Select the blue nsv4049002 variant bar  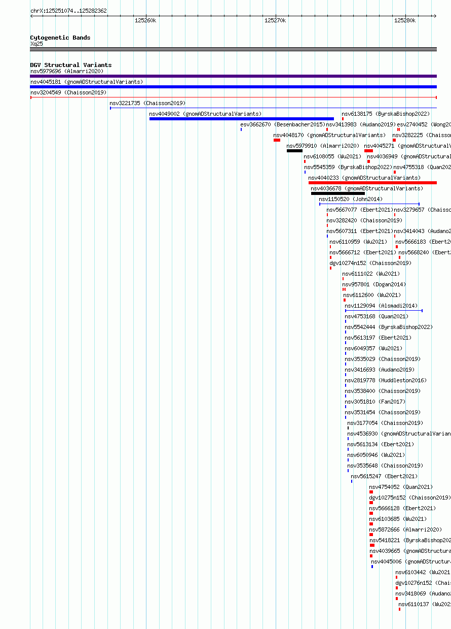tap(242, 119)
